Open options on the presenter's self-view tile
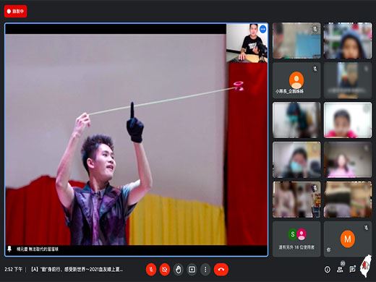Viewport: 376px width, 282px height. [x=262, y=29]
